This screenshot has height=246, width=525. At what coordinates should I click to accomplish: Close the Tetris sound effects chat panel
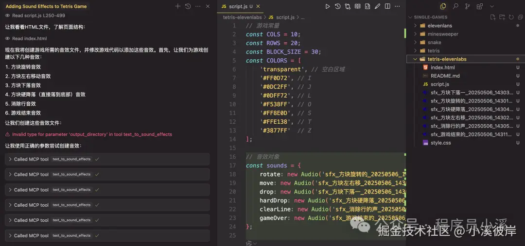(x=208, y=6)
